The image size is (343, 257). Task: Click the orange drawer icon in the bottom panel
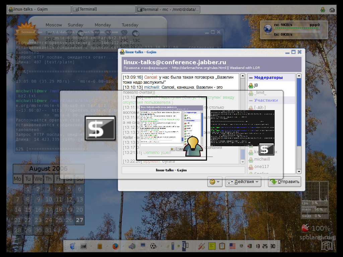pyautogui.click(x=99, y=246)
